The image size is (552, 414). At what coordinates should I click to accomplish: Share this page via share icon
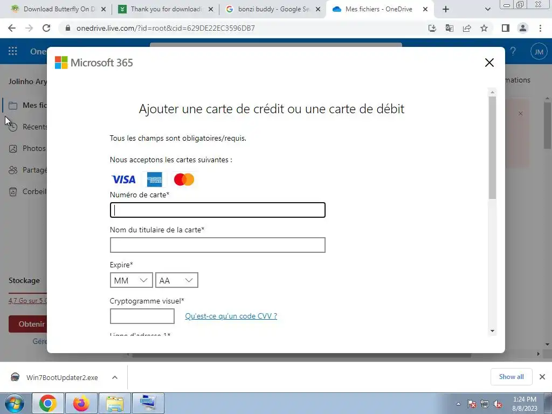click(x=467, y=28)
